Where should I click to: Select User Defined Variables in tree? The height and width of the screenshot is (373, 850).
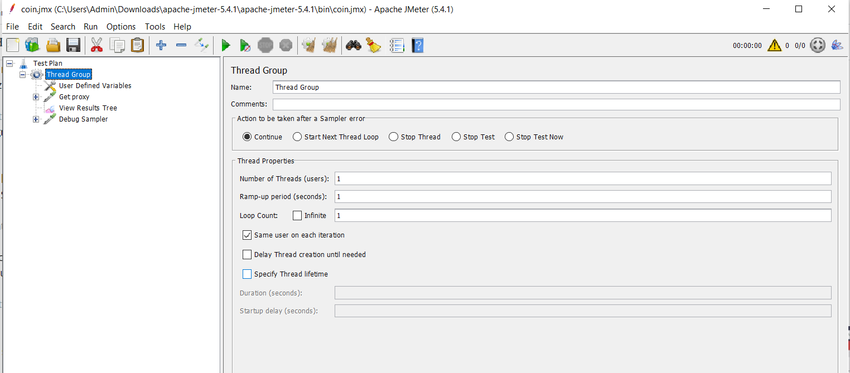[x=95, y=85]
